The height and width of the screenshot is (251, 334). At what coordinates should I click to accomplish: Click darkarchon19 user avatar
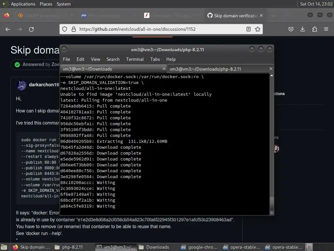pyautogui.click(x=21, y=85)
